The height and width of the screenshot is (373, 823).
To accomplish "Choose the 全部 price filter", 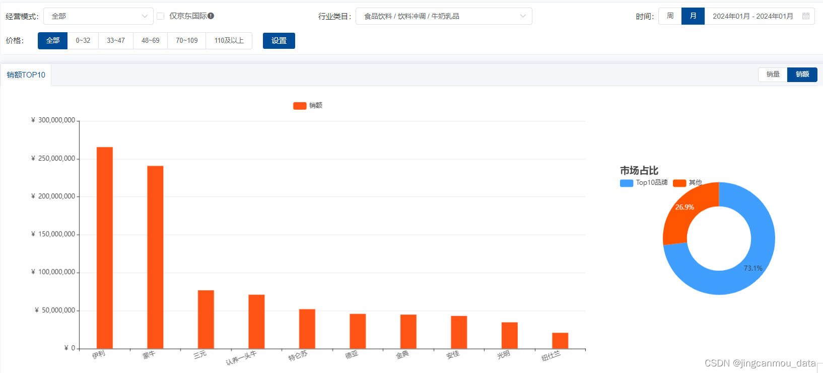I will point(53,41).
